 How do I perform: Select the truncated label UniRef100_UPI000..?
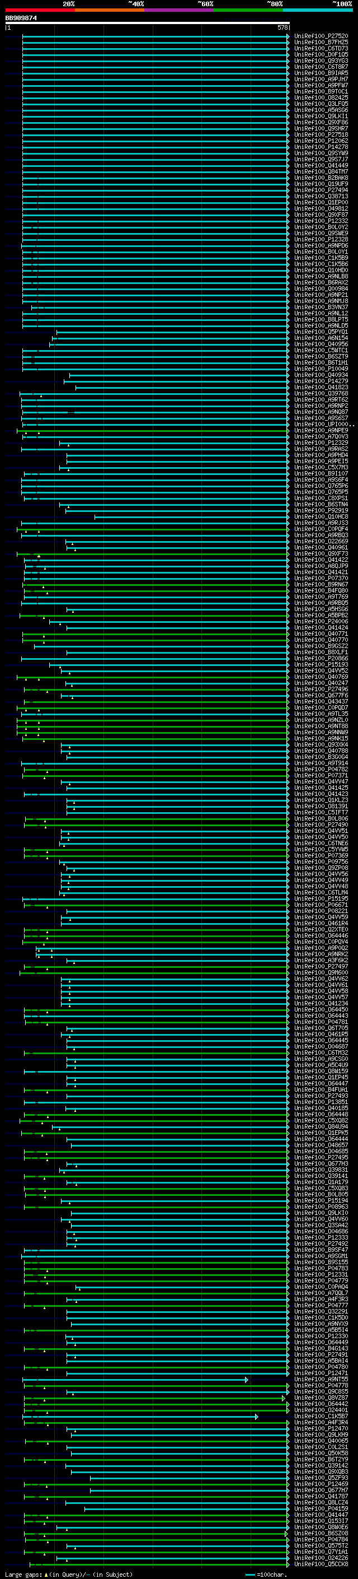[324, 424]
